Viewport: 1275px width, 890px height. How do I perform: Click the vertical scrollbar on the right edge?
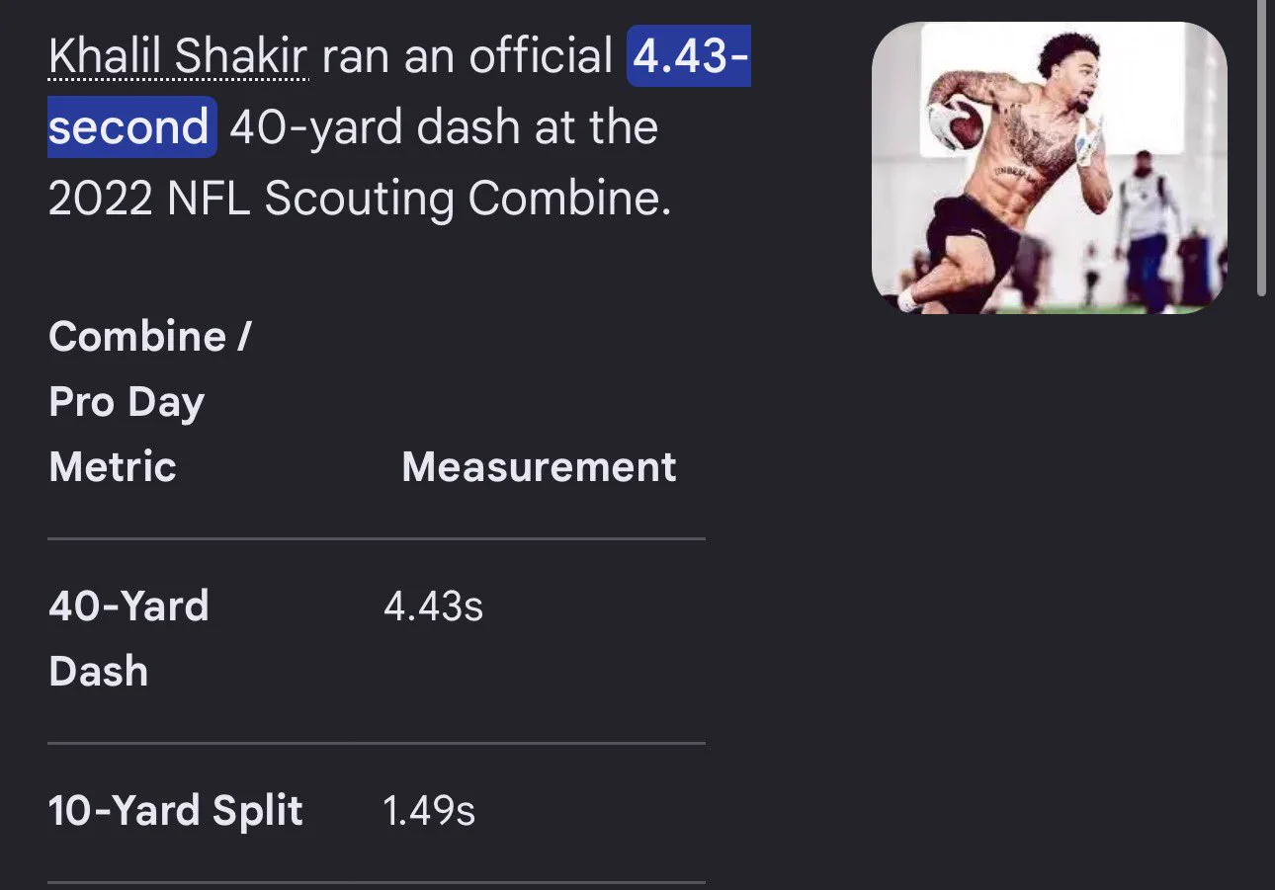[x=1261, y=148]
